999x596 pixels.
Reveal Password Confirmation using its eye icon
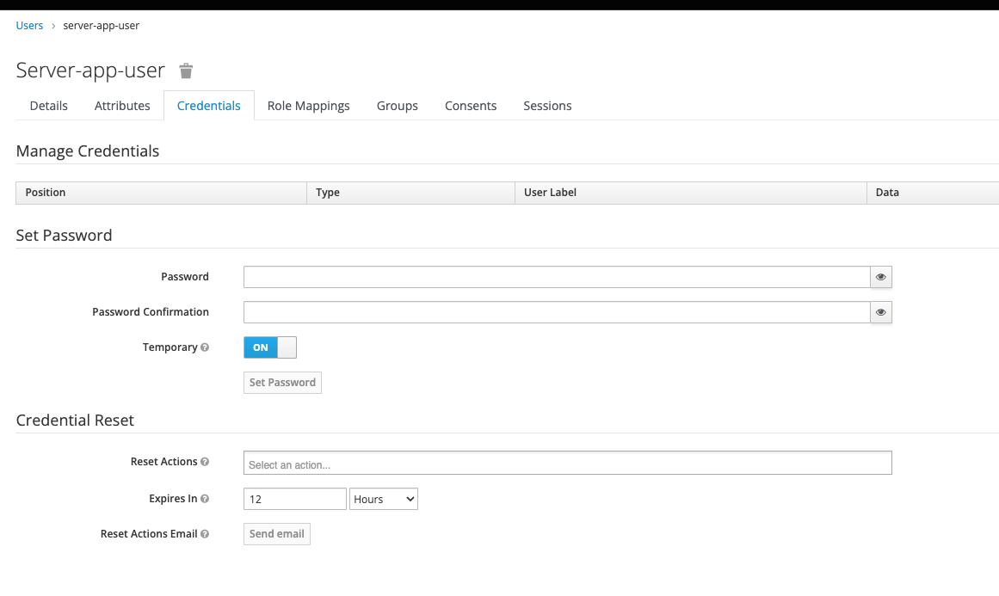[880, 312]
